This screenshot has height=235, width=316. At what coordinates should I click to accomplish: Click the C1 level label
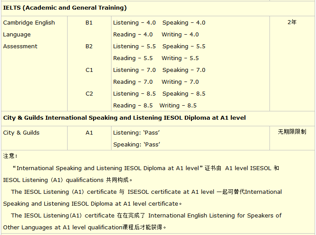[89, 70]
